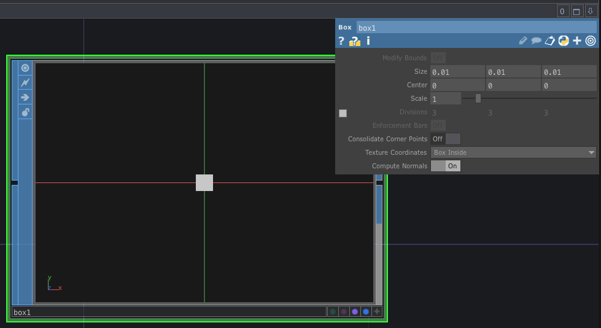Click the box1 operator name field
601x328 pixels.
[x=476, y=28]
